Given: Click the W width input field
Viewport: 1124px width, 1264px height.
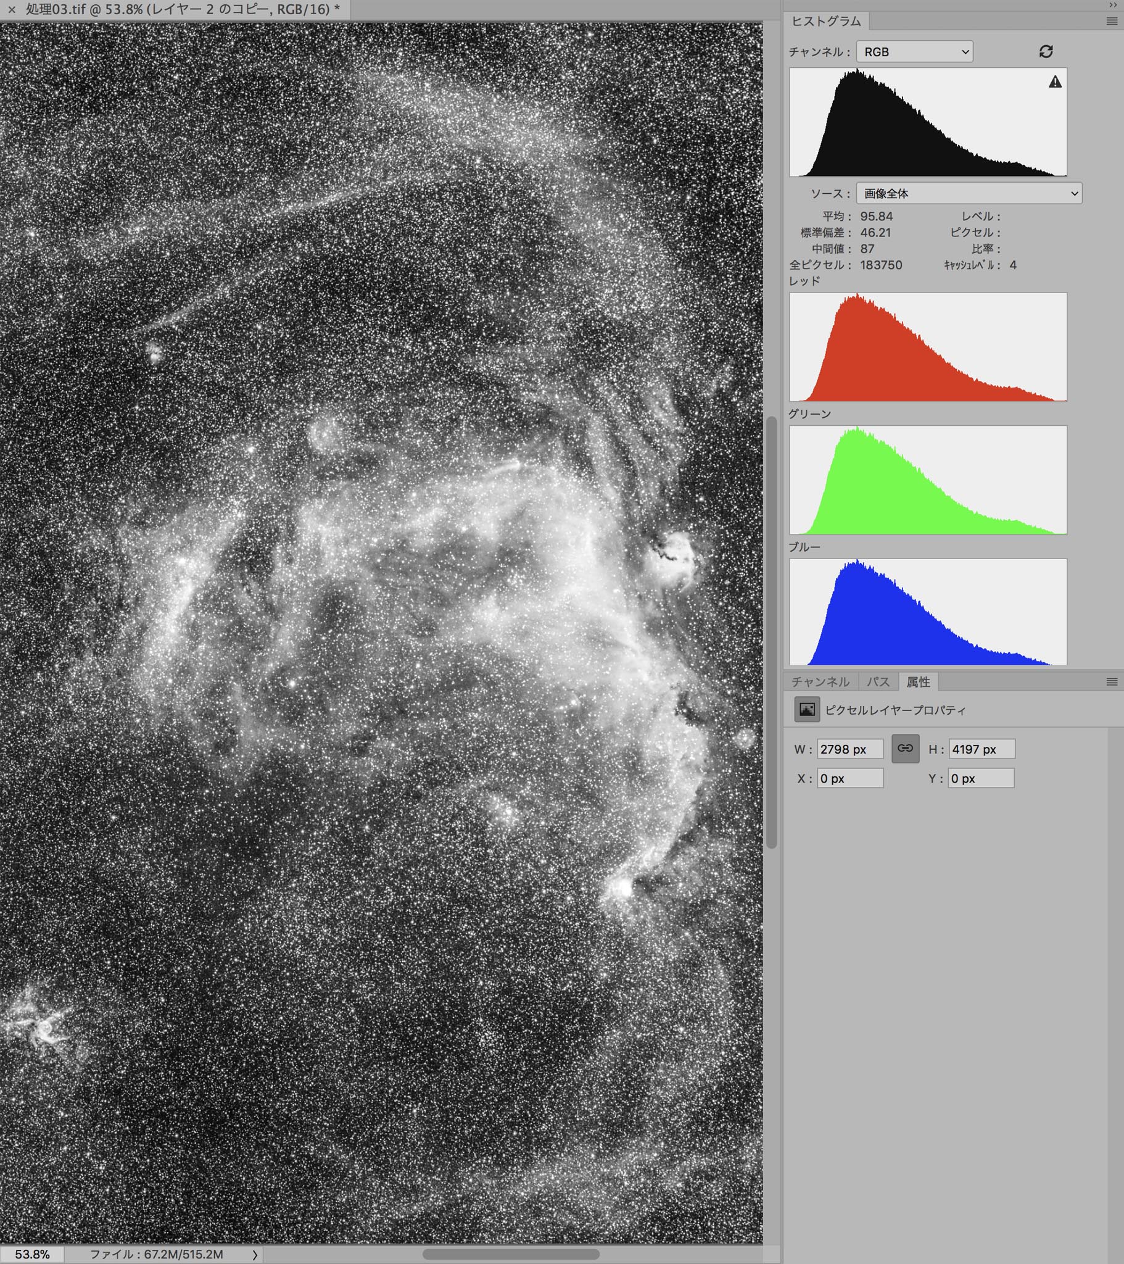Looking at the screenshot, I should 849,749.
